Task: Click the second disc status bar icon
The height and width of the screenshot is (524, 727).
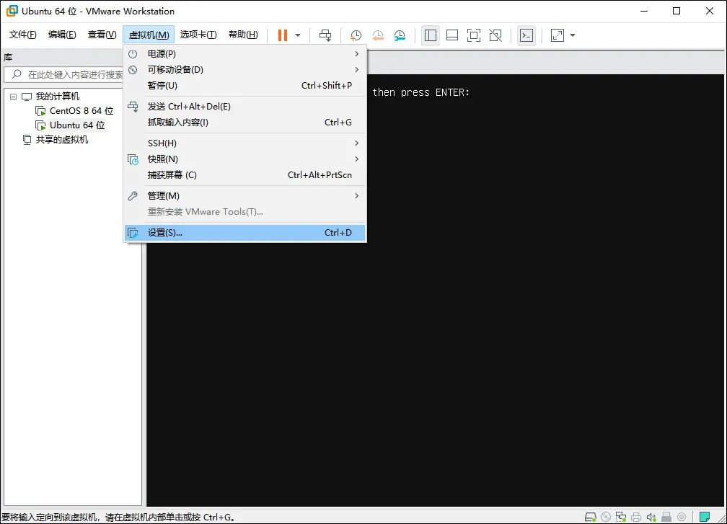Action: [x=682, y=517]
